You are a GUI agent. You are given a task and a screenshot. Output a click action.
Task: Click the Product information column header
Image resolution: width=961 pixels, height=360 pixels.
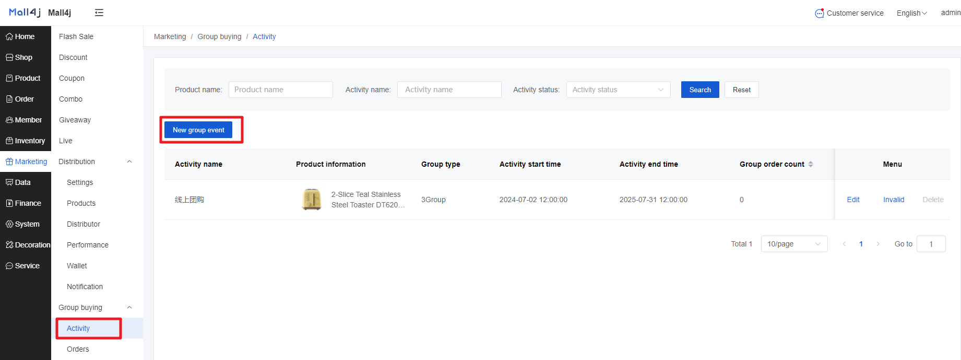331,164
